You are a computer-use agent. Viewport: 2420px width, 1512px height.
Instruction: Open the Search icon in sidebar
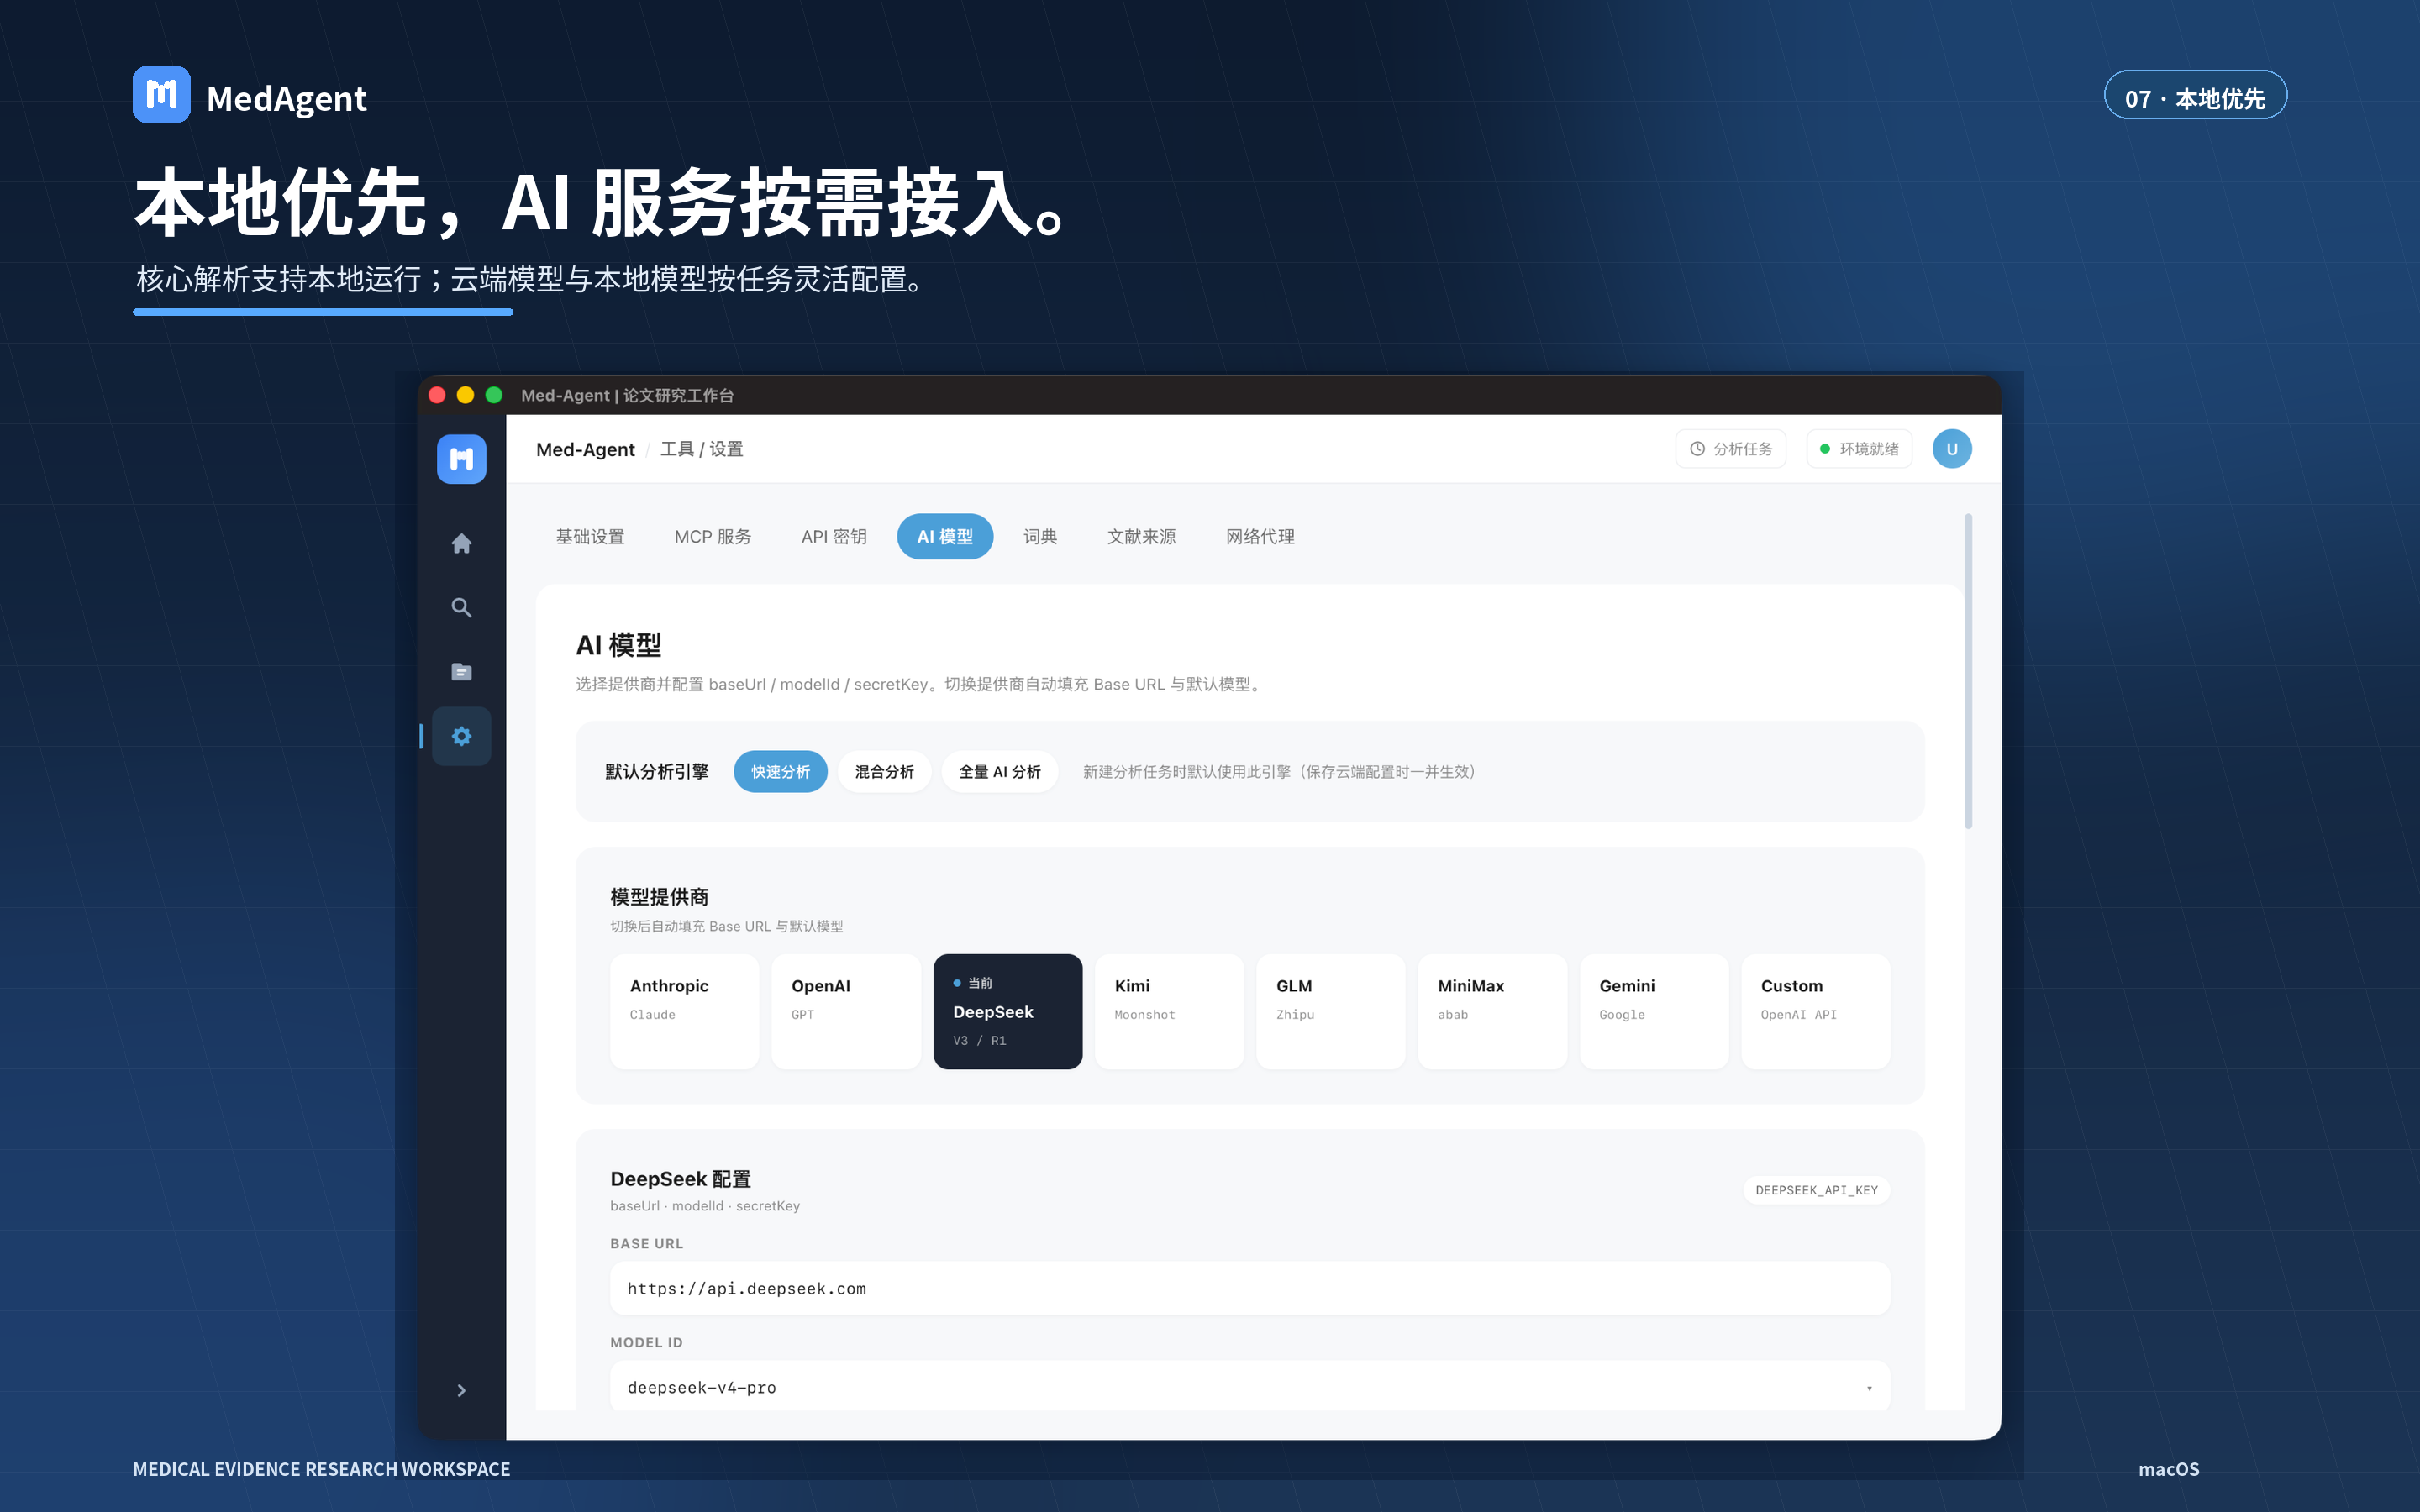461,608
